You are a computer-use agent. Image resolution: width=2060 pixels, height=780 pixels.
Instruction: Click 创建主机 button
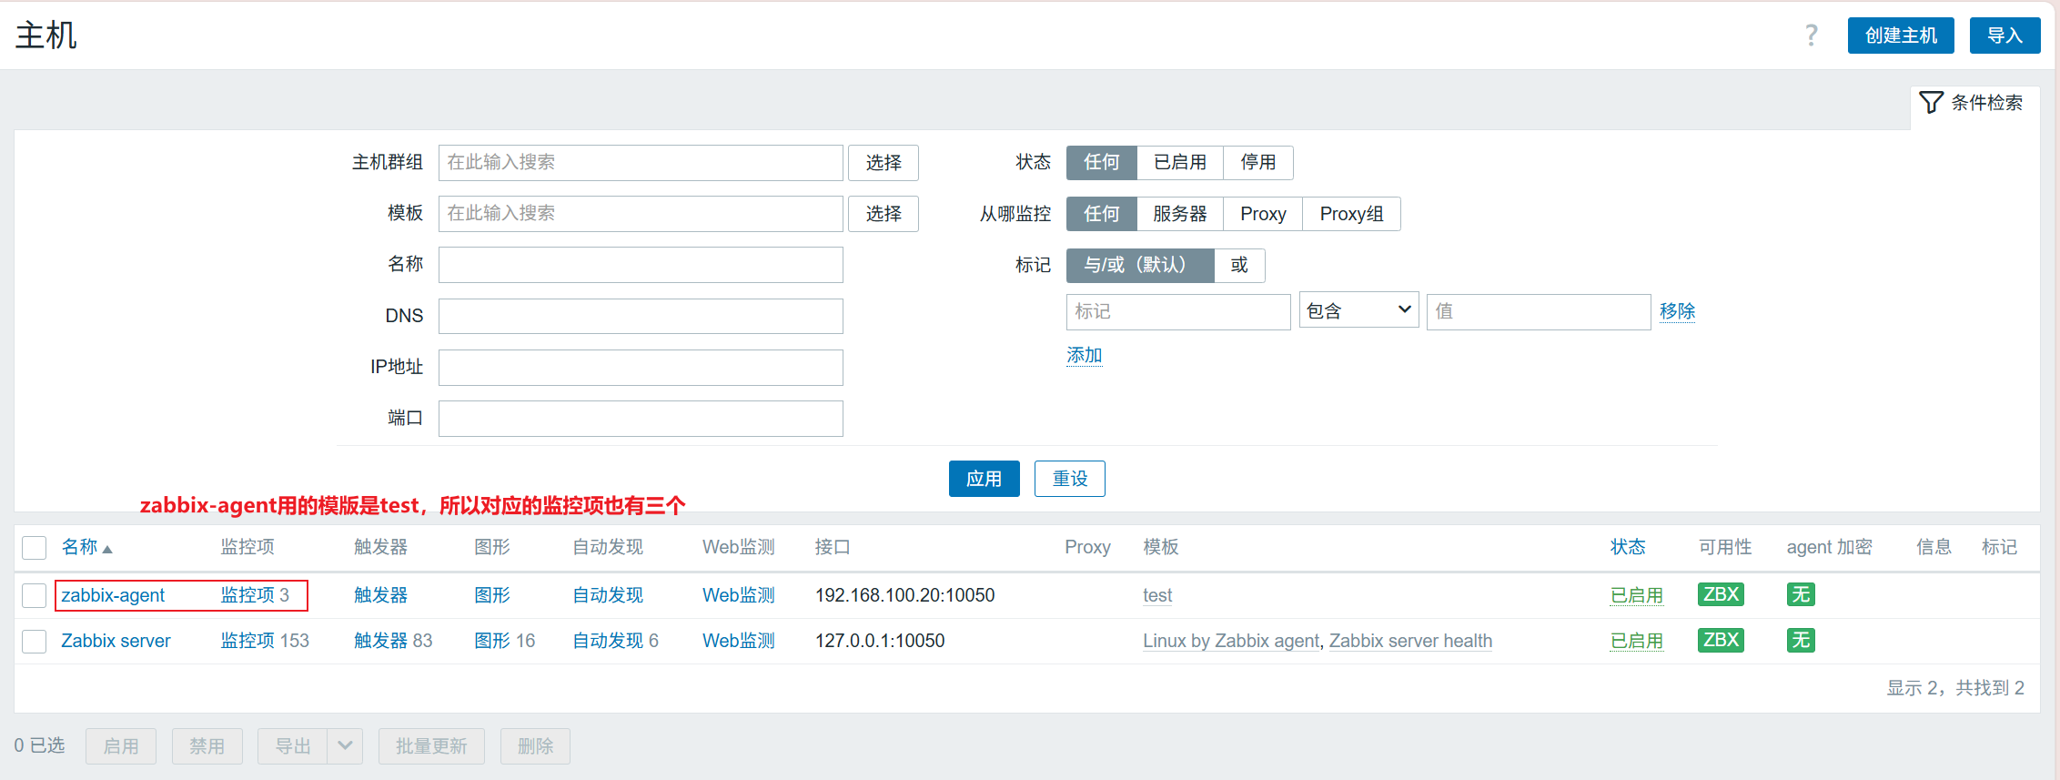click(1901, 35)
